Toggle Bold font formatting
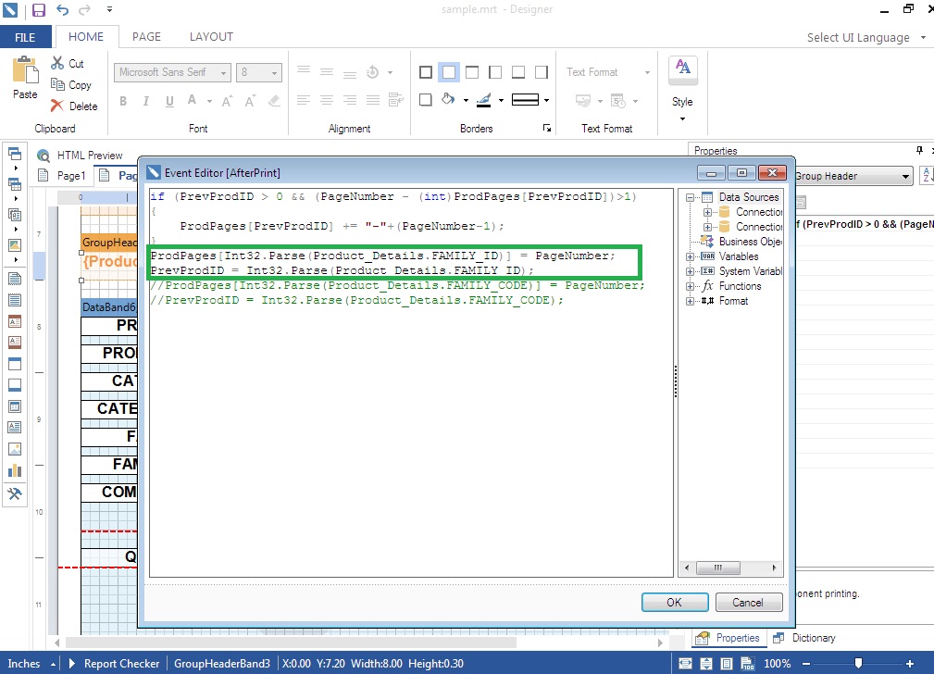Image resolution: width=934 pixels, height=674 pixels. click(x=123, y=101)
